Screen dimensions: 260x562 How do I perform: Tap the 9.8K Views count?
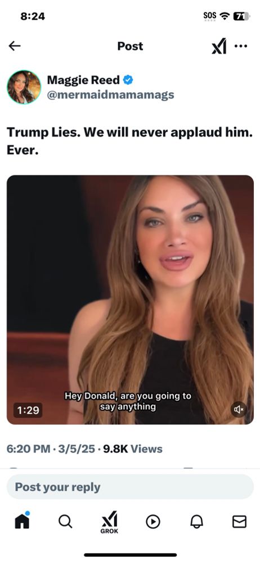132,448
